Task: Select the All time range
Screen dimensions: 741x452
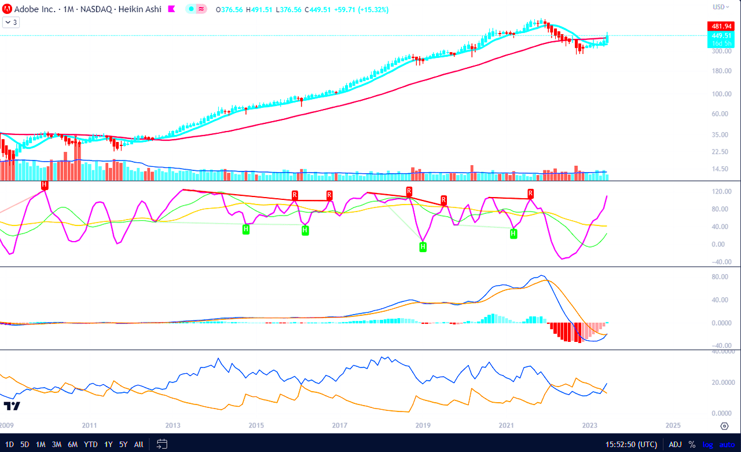Action: click(139, 444)
